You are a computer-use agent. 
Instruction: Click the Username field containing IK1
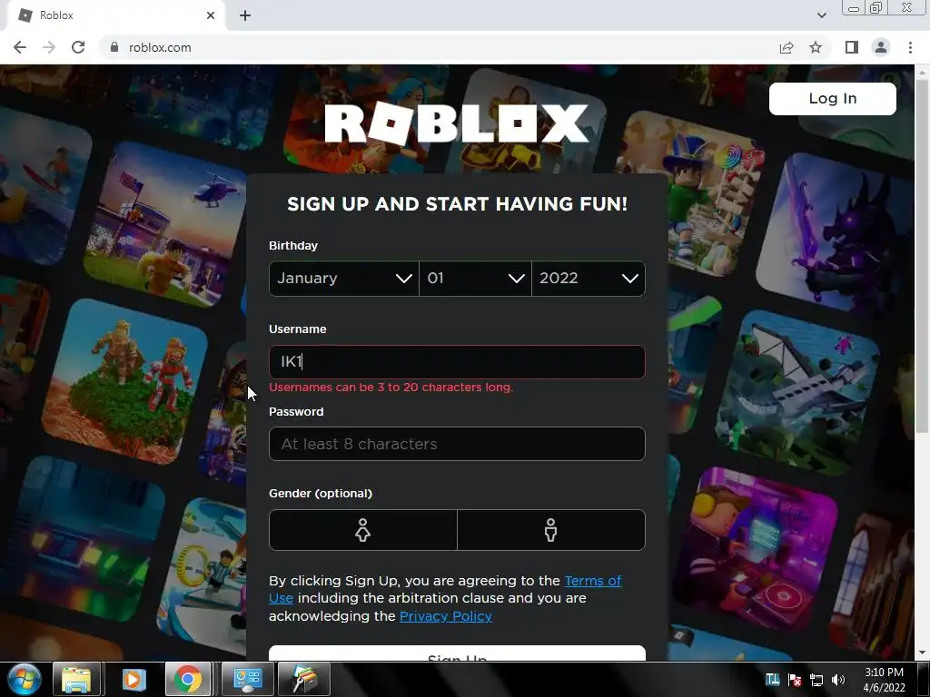tap(457, 361)
